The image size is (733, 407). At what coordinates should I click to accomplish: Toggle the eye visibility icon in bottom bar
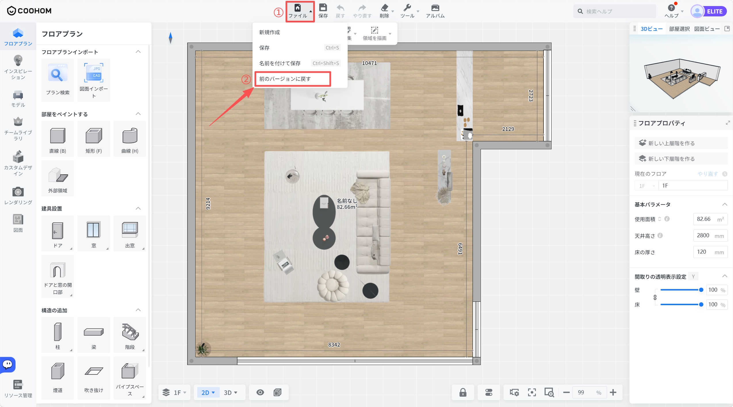point(260,392)
